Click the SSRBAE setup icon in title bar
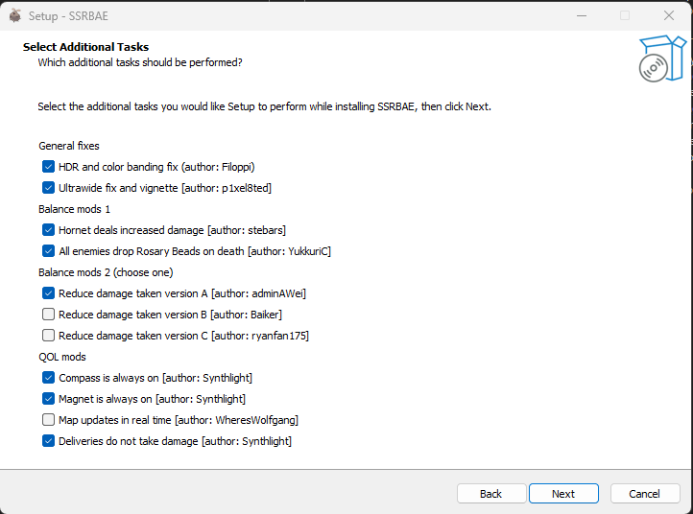Screen dimensions: 693x514 [15, 15]
